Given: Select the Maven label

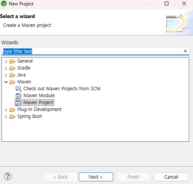Looking at the screenshot, I should pos(24,82).
